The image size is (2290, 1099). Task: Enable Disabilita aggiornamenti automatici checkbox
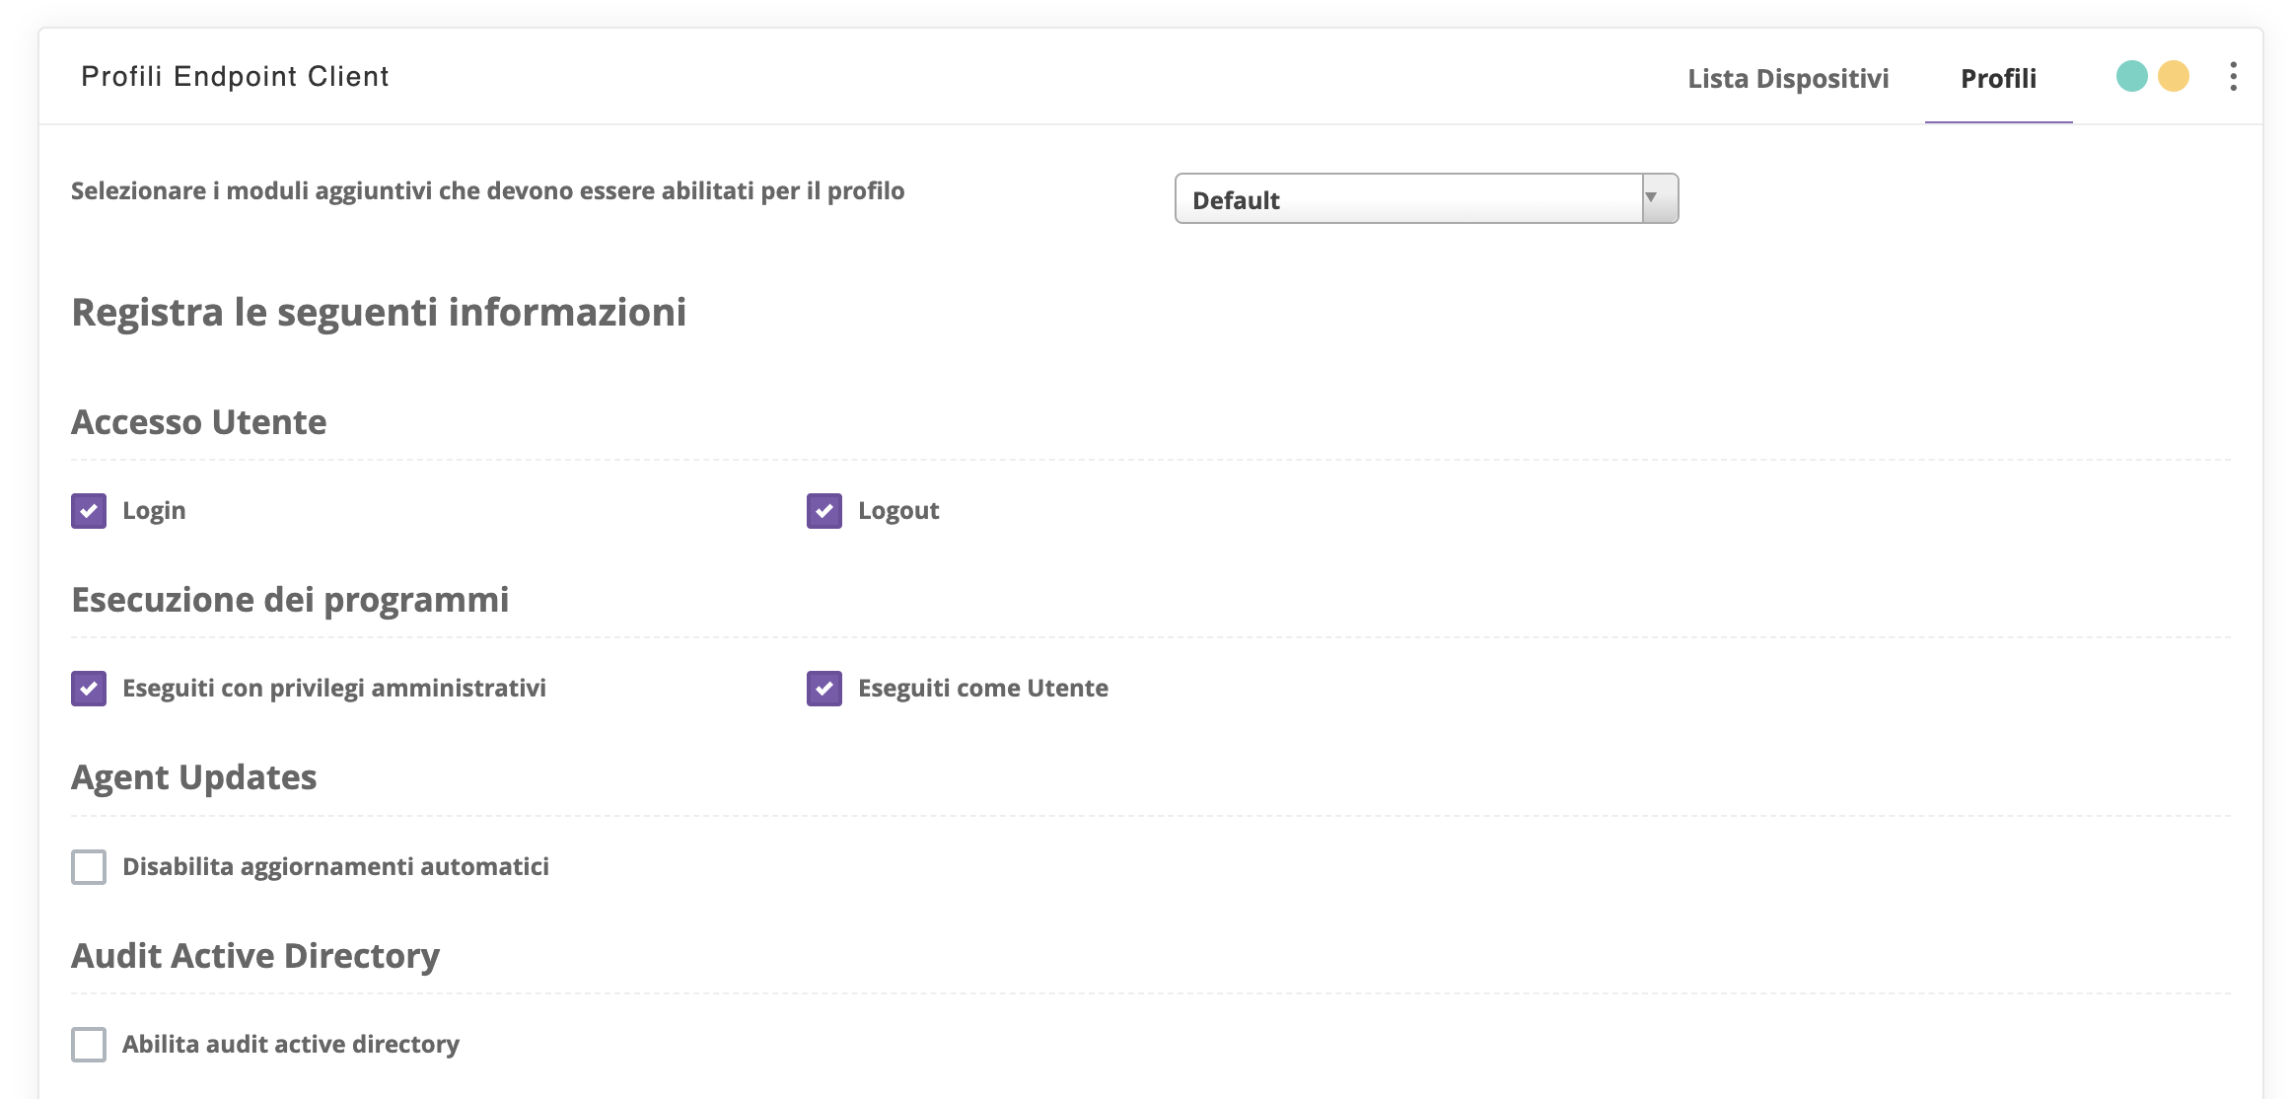[x=89, y=867]
